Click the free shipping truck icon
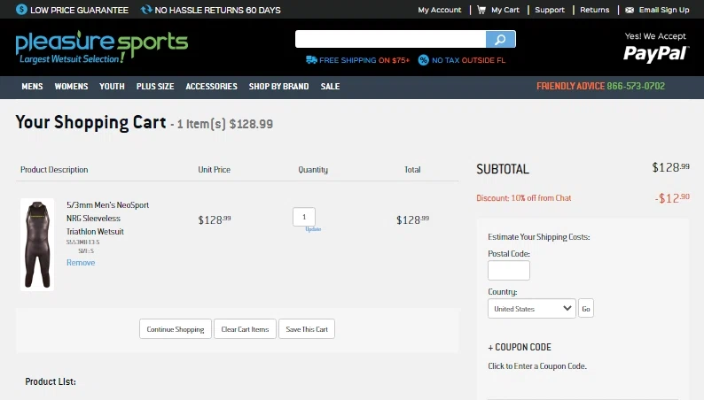The height and width of the screenshot is (400, 704). click(x=311, y=60)
